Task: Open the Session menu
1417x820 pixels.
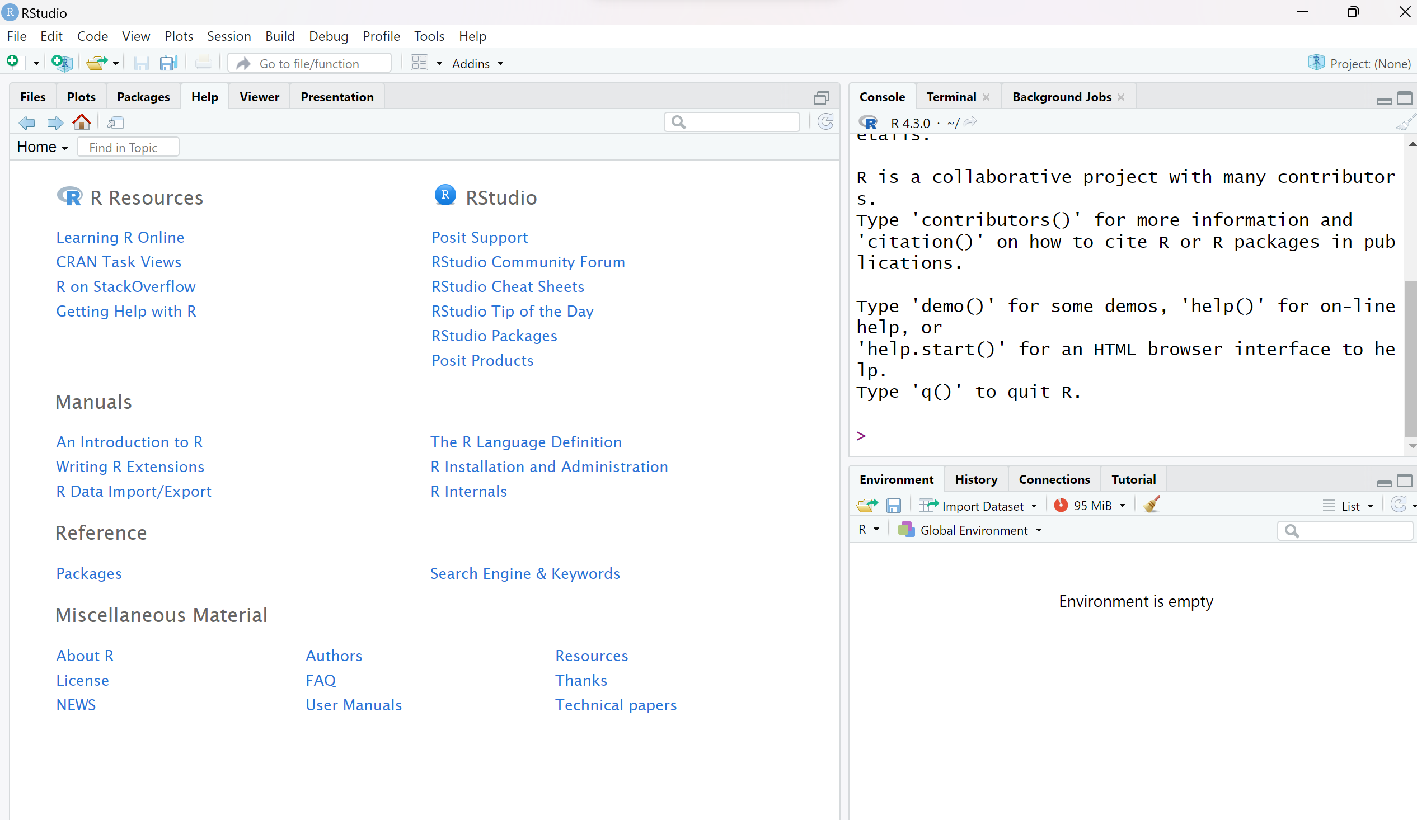Action: (228, 36)
